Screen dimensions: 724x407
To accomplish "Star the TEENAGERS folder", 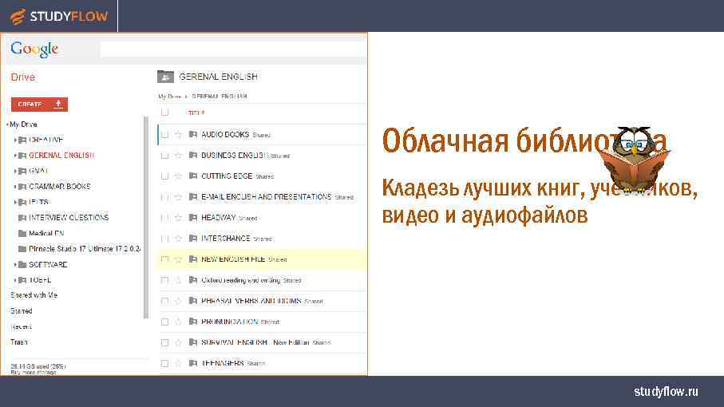I will pos(178,363).
